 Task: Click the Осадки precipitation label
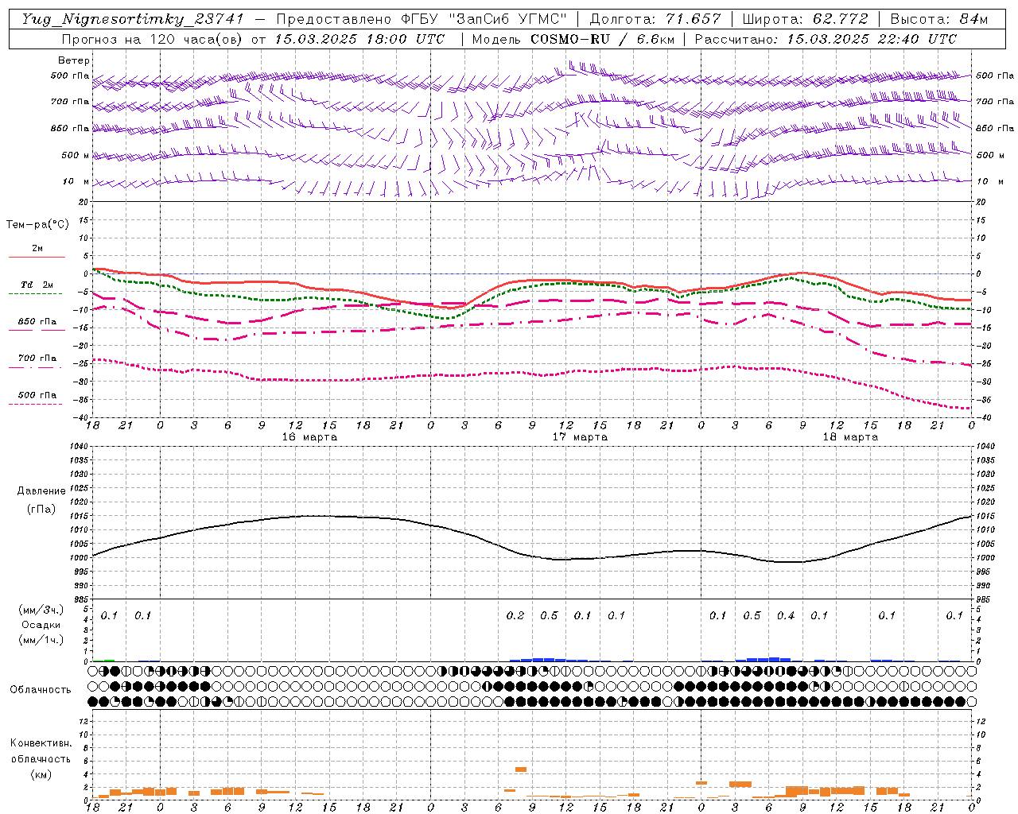42,625
